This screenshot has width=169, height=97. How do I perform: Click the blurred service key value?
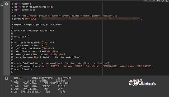91,19
